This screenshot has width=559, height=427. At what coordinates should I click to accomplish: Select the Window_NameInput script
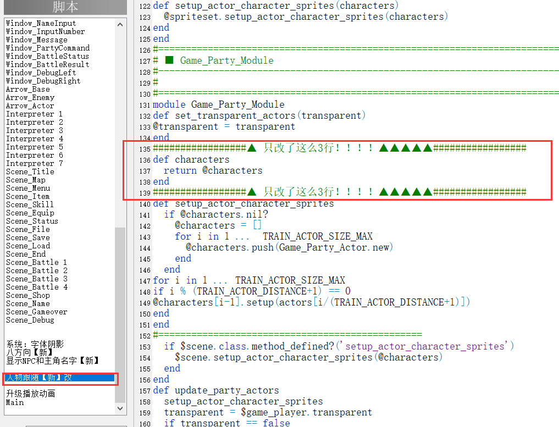tap(41, 23)
